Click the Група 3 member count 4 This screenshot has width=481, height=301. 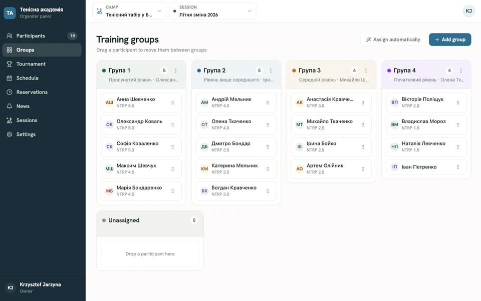[x=354, y=70]
